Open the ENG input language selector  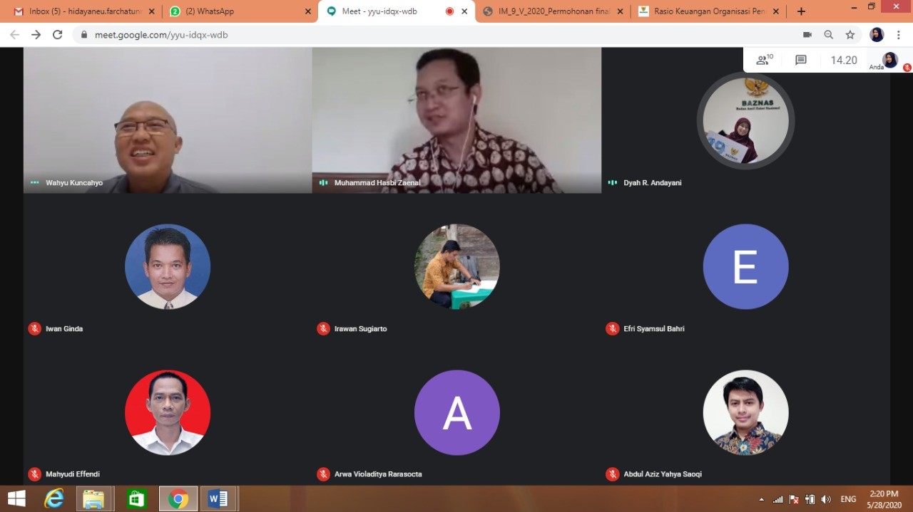pyautogui.click(x=848, y=499)
